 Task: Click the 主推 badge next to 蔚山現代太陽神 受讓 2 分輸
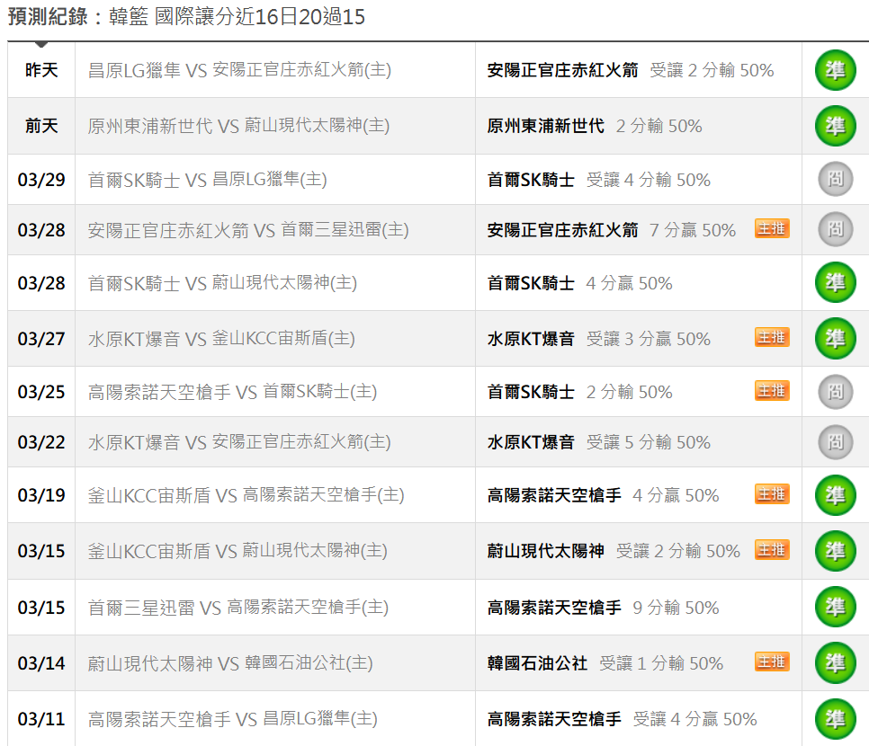(772, 550)
